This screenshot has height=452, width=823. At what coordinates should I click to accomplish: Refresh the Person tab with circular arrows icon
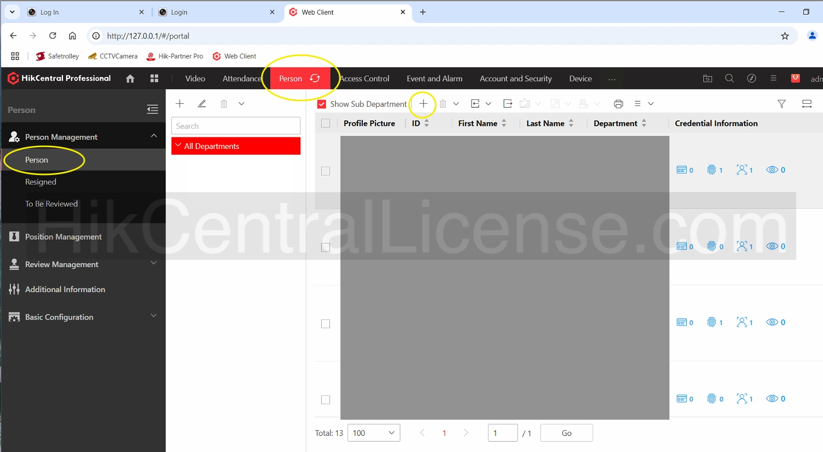(315, 78)
